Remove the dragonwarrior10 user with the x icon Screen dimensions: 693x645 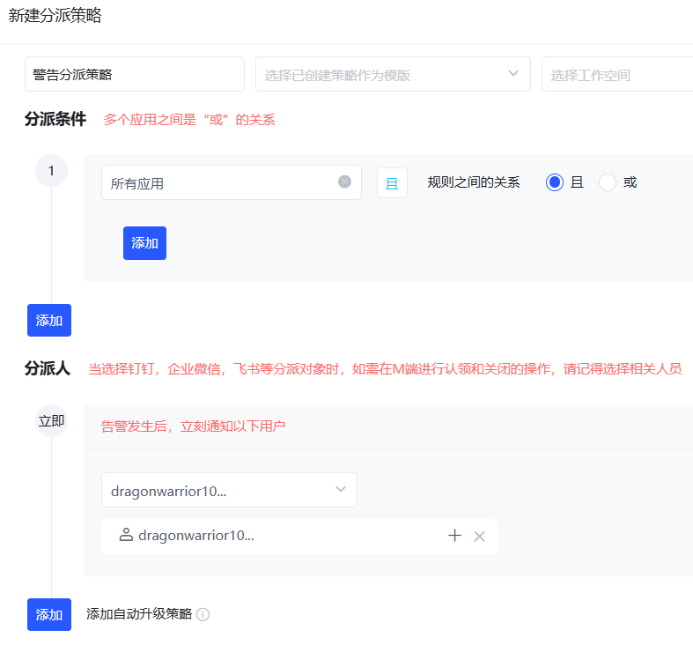[x=479, y=536]
